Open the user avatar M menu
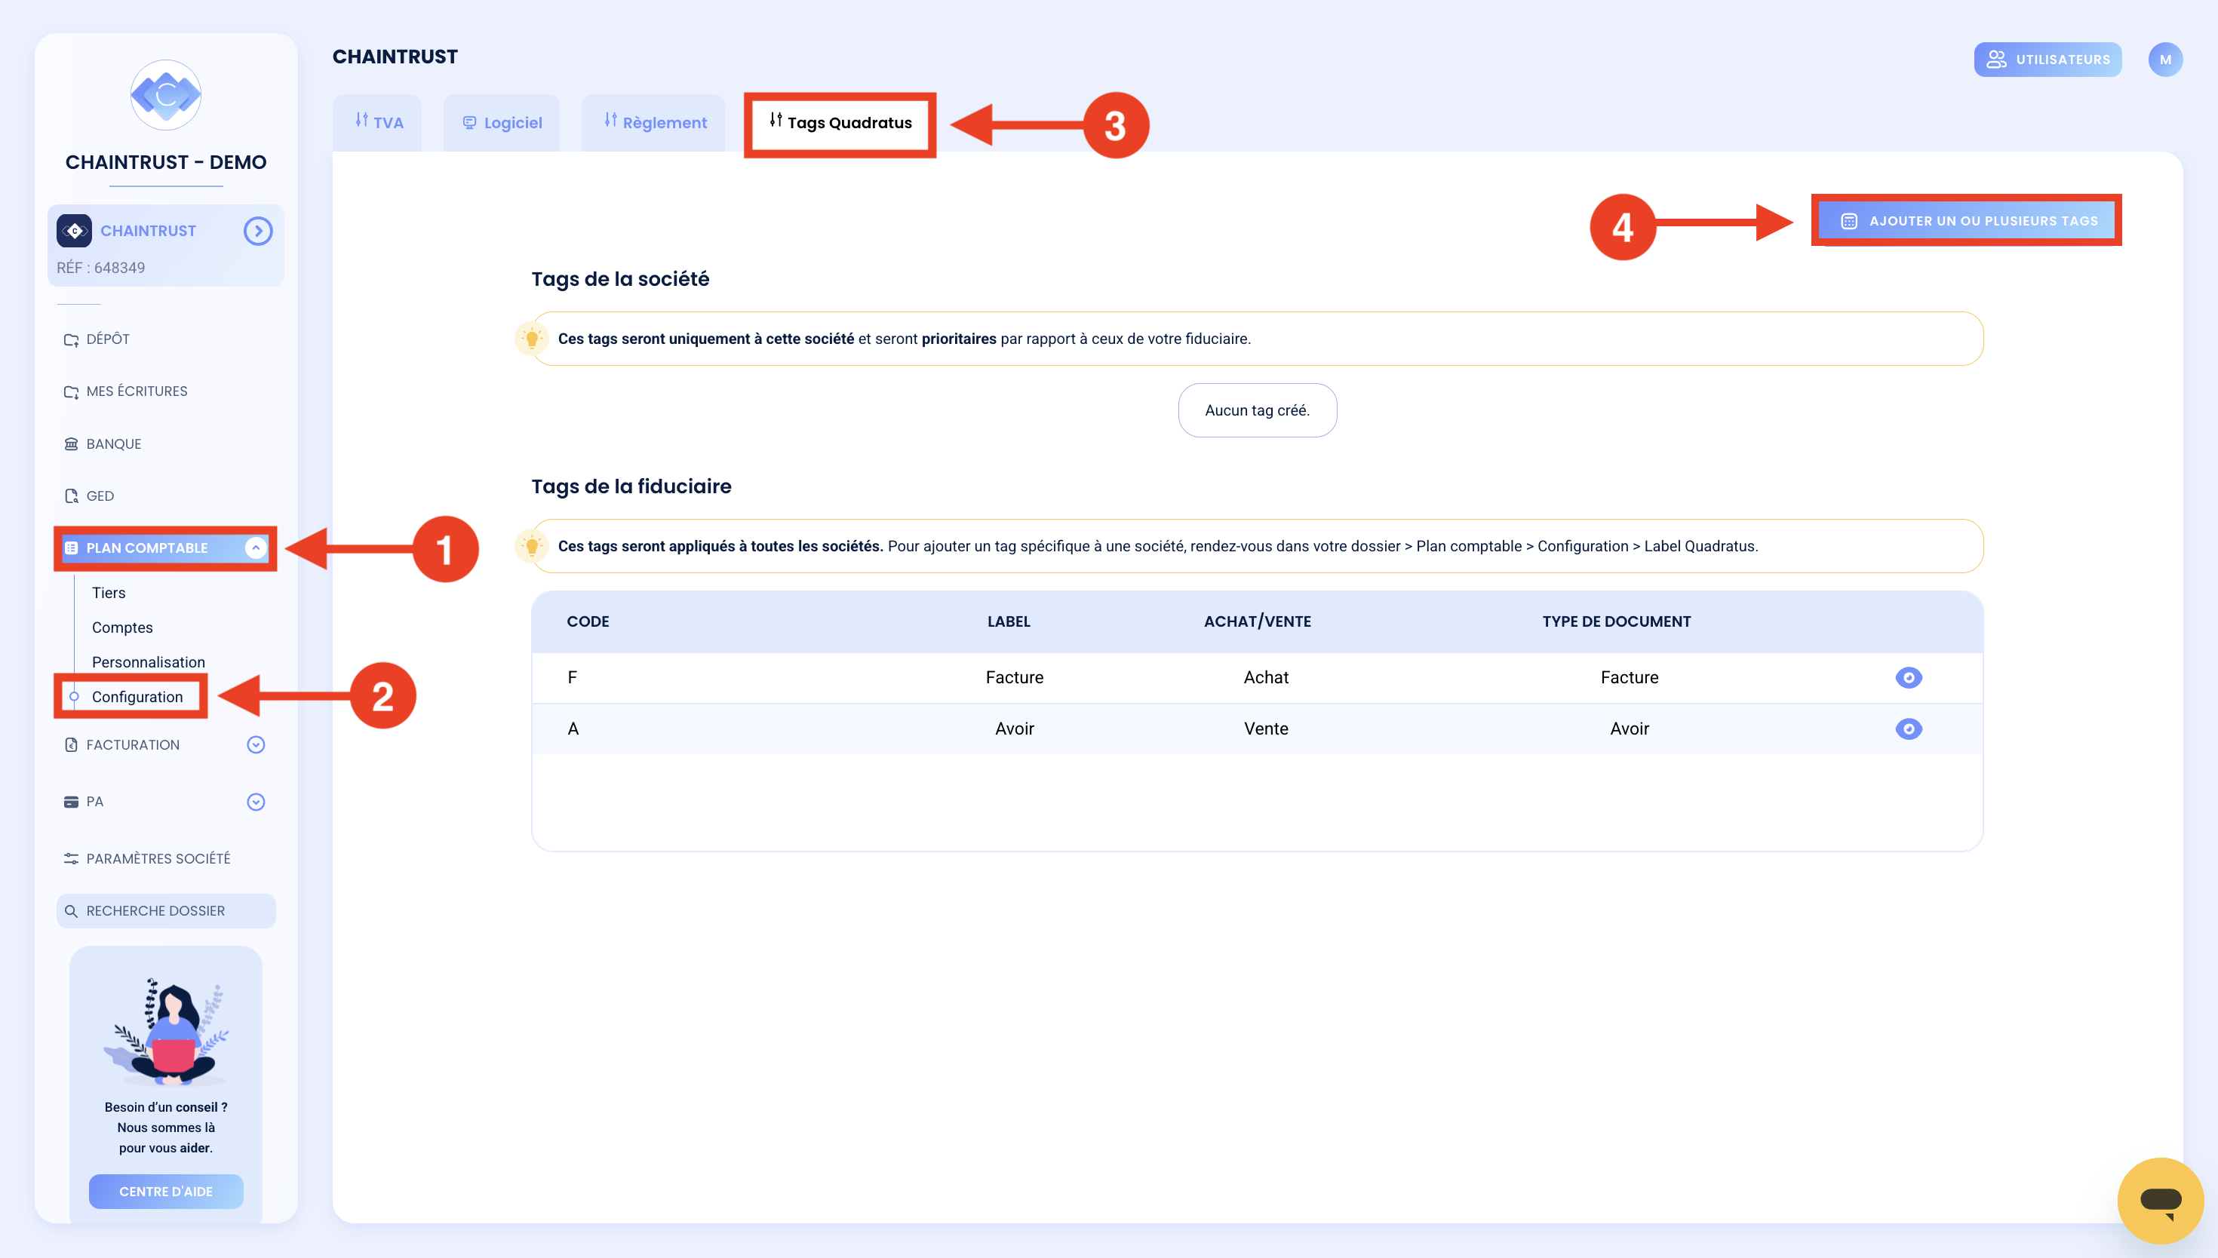 [x=2164, y=60]
